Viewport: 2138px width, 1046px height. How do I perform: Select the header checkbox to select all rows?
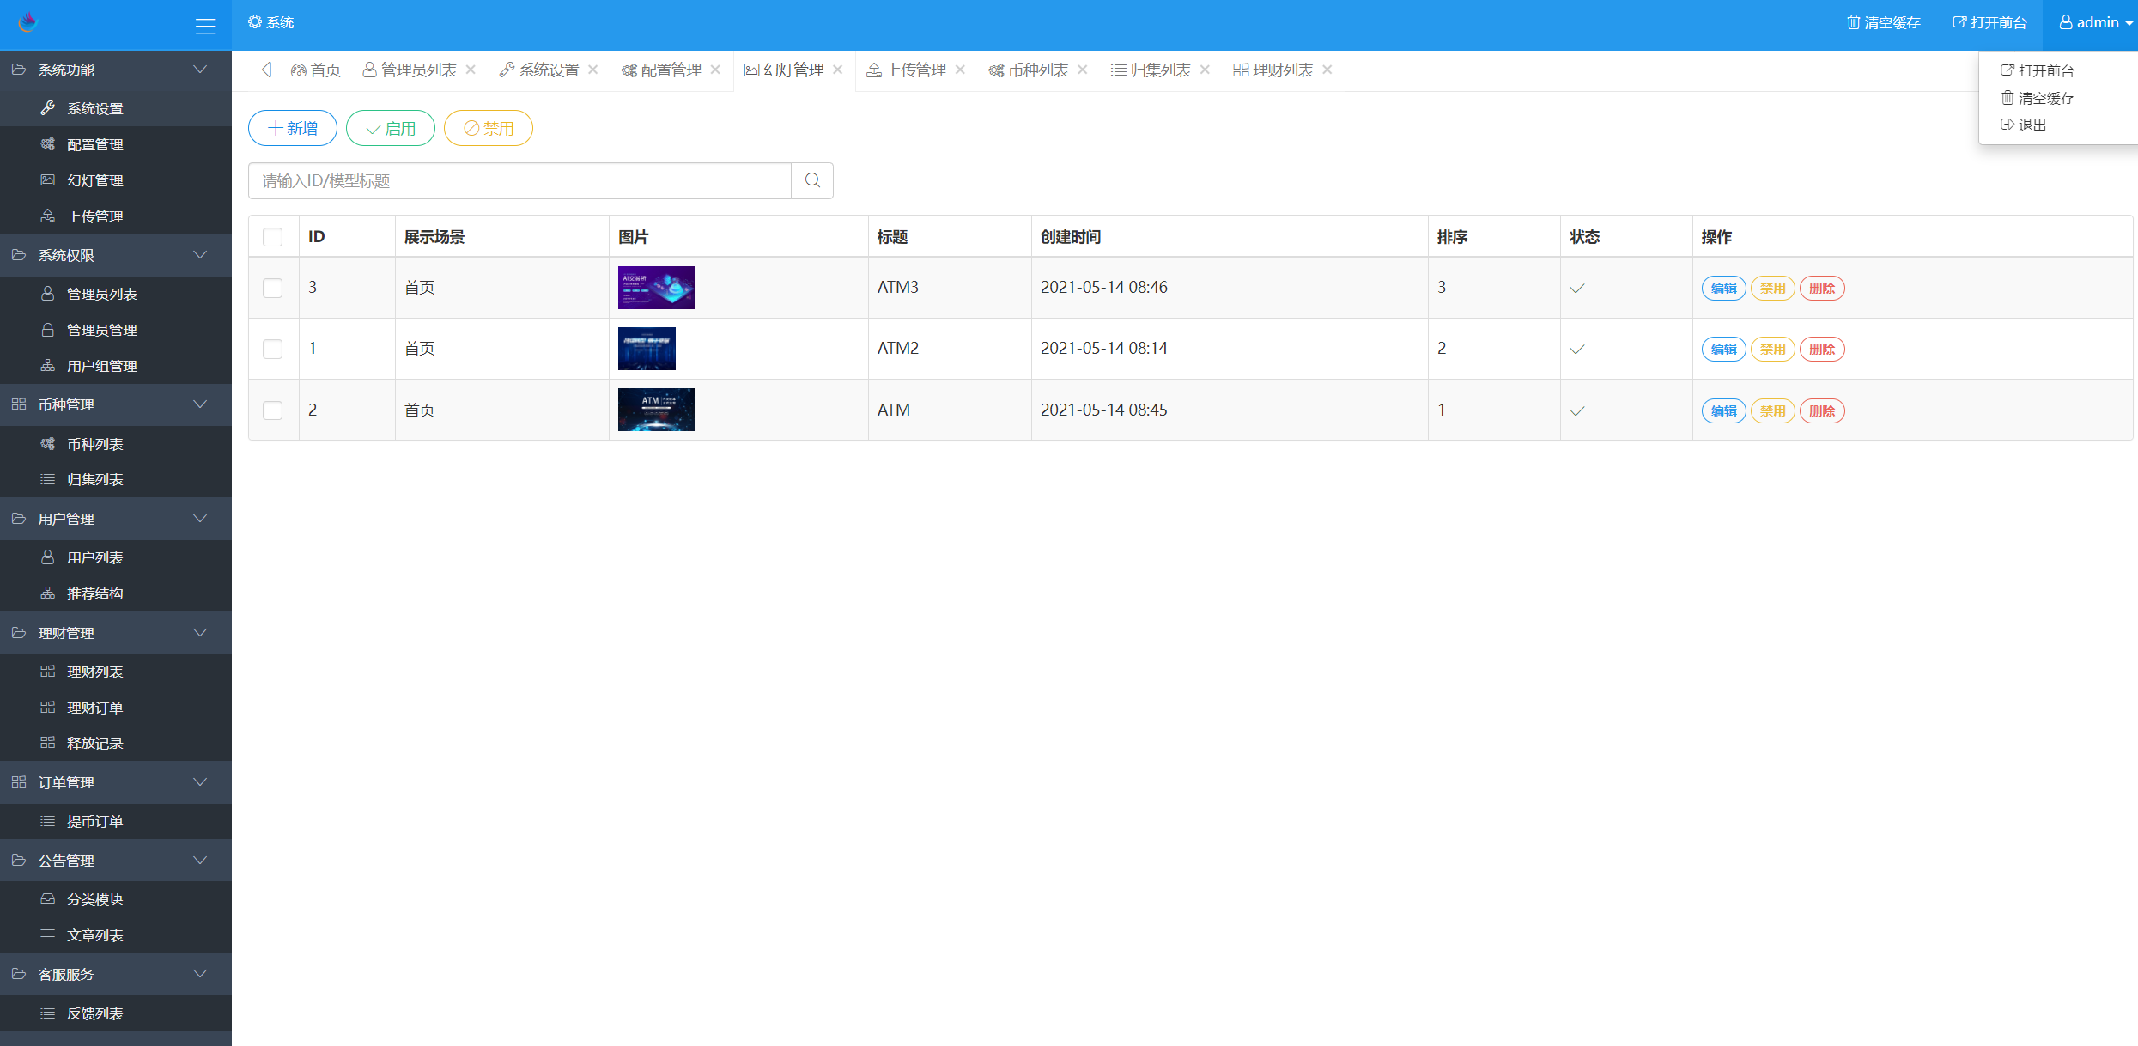tap(273, 236)
